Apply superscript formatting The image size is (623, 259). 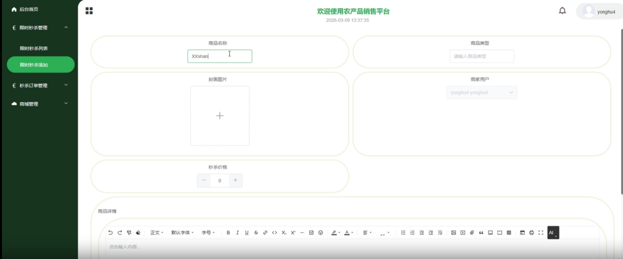[x=293, y=233]
